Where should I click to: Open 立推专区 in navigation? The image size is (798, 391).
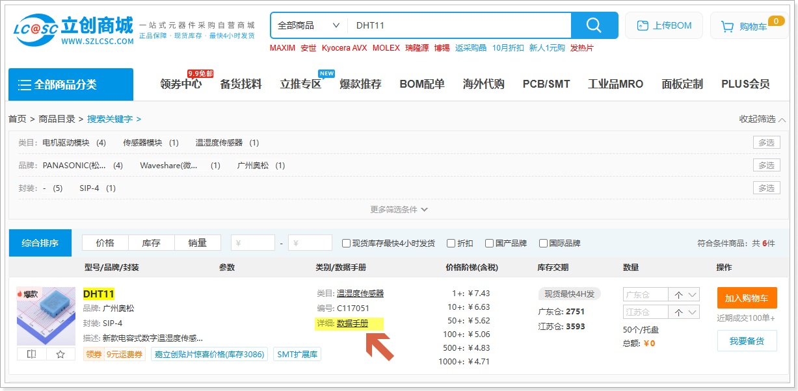click(300, 84)
